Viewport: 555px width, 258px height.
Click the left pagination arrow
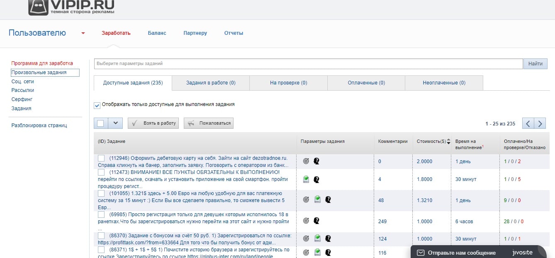pos(528,123)
